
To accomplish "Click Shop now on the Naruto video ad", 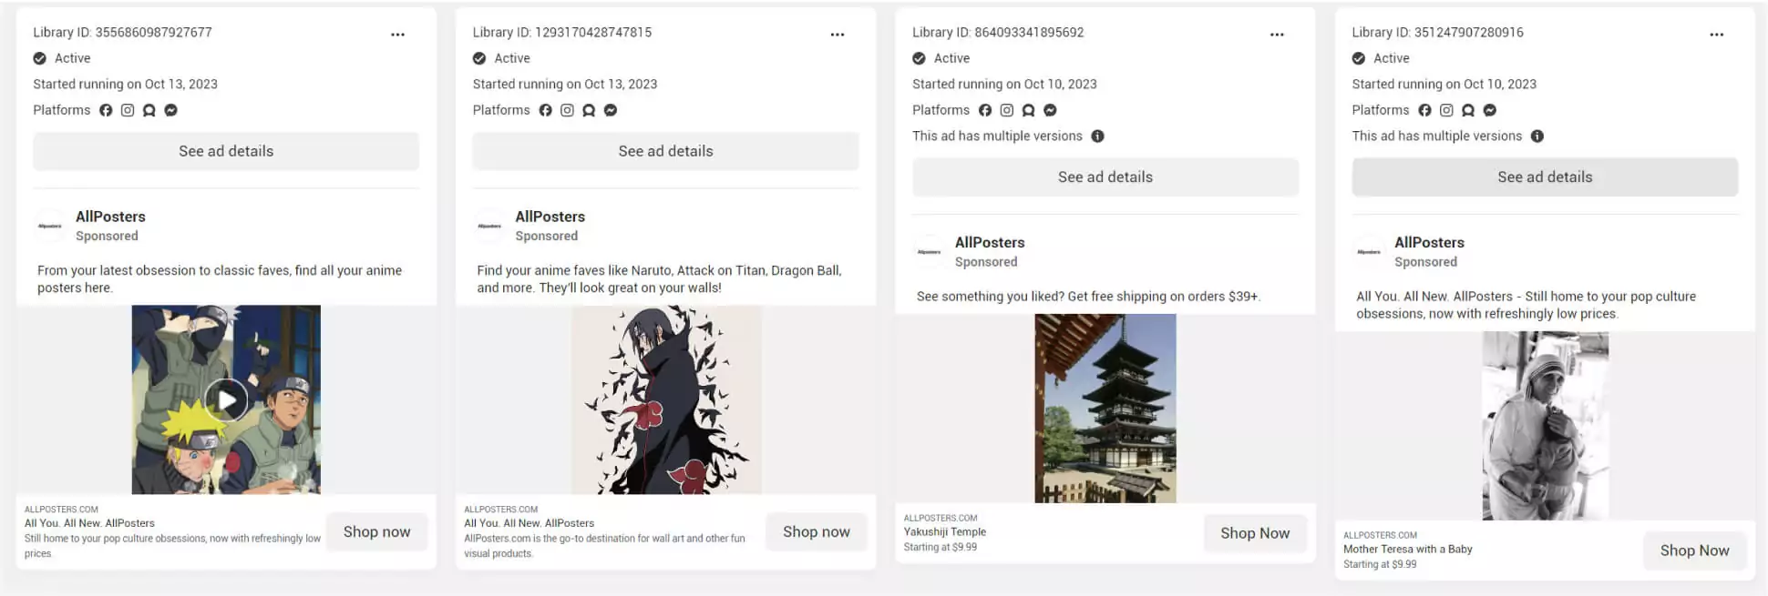I will (x=376, y=532).
